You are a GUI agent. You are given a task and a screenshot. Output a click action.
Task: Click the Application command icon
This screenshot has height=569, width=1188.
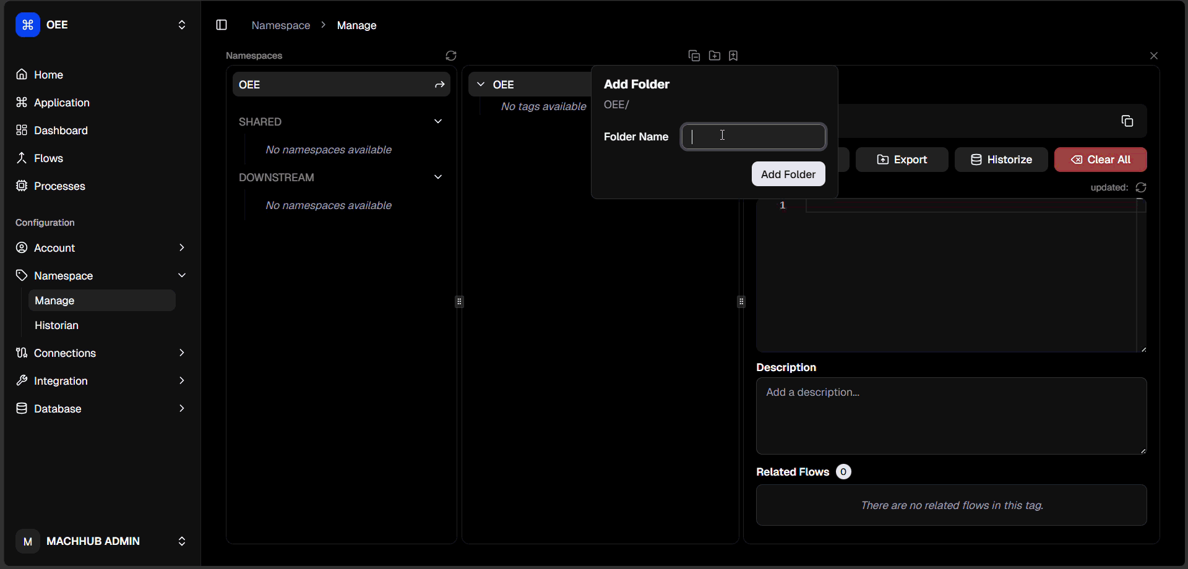pyautogui.click(x=22, y=102)
